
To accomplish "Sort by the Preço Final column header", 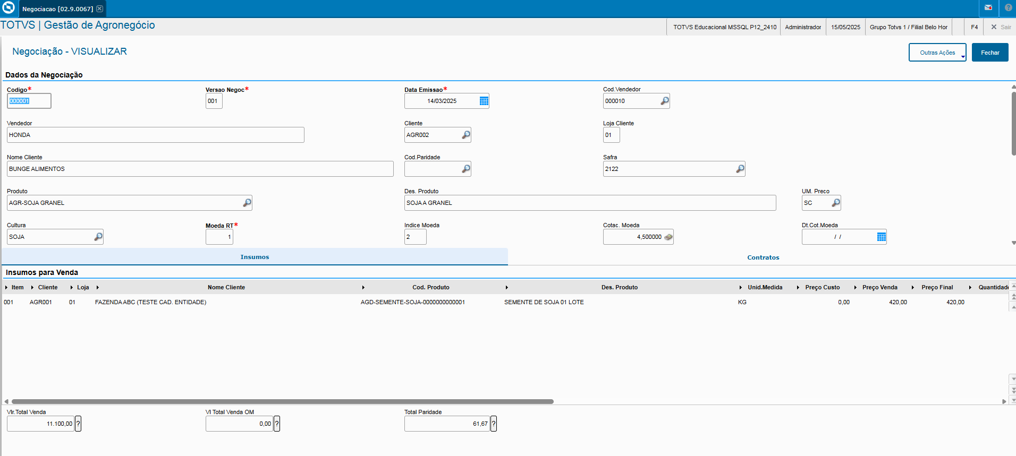I will 937,287.
